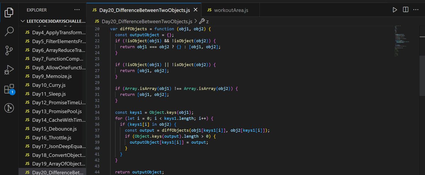Collapse the LEETCODE30DAYJSCHALLE... folder section

[52, 21]
